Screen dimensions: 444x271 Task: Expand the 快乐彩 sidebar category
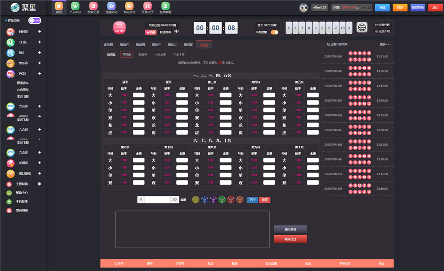point(40,64)
